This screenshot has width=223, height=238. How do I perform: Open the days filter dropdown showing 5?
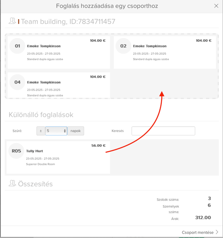point(56,131)
